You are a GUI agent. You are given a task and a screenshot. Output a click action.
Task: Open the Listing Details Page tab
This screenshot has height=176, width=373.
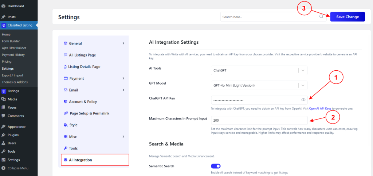click(94, 67)
